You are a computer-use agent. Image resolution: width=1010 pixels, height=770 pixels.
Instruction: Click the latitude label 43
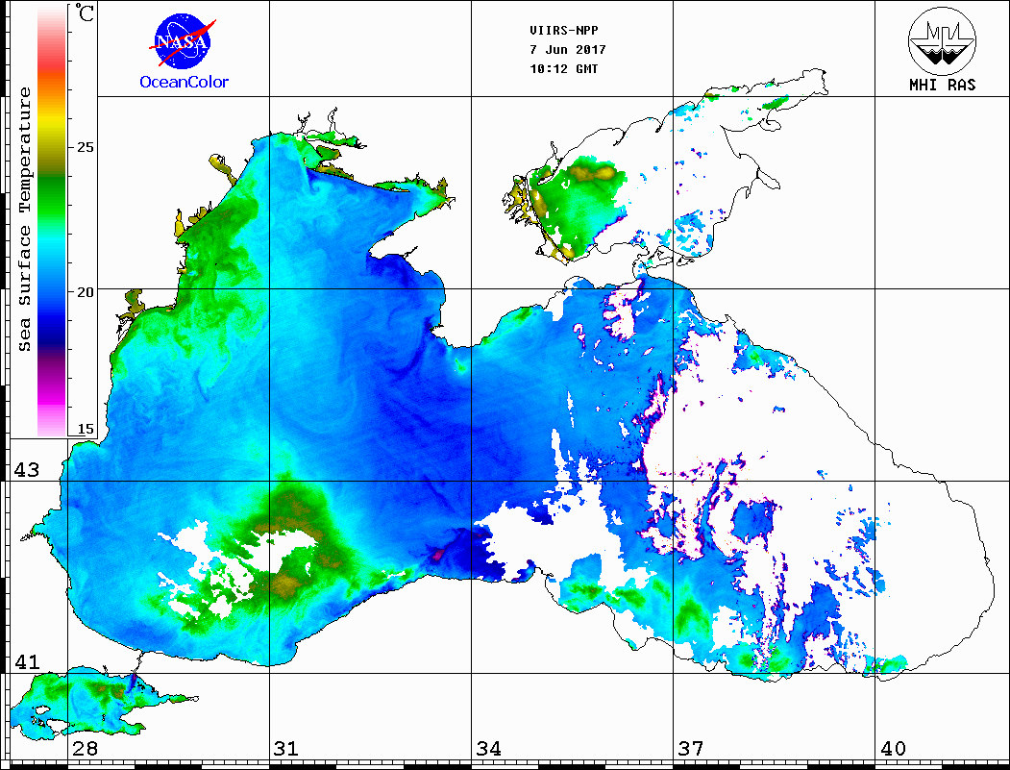(x=26, y=470)
